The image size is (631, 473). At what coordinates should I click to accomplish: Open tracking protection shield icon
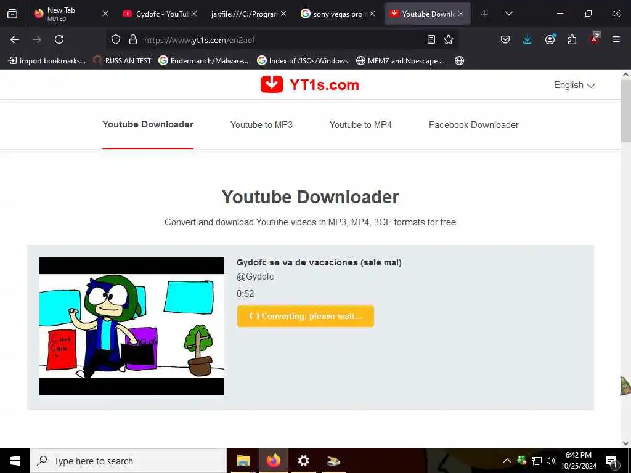tap(116, 39)
